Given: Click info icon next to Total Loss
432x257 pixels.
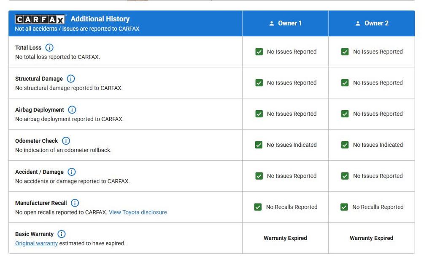Looking at the screenshot, I should pos(49,48).
